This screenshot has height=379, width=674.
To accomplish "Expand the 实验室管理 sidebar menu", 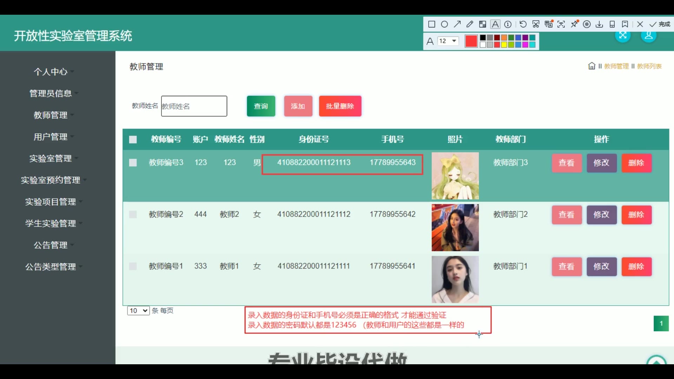I will [x=51, y=159].
